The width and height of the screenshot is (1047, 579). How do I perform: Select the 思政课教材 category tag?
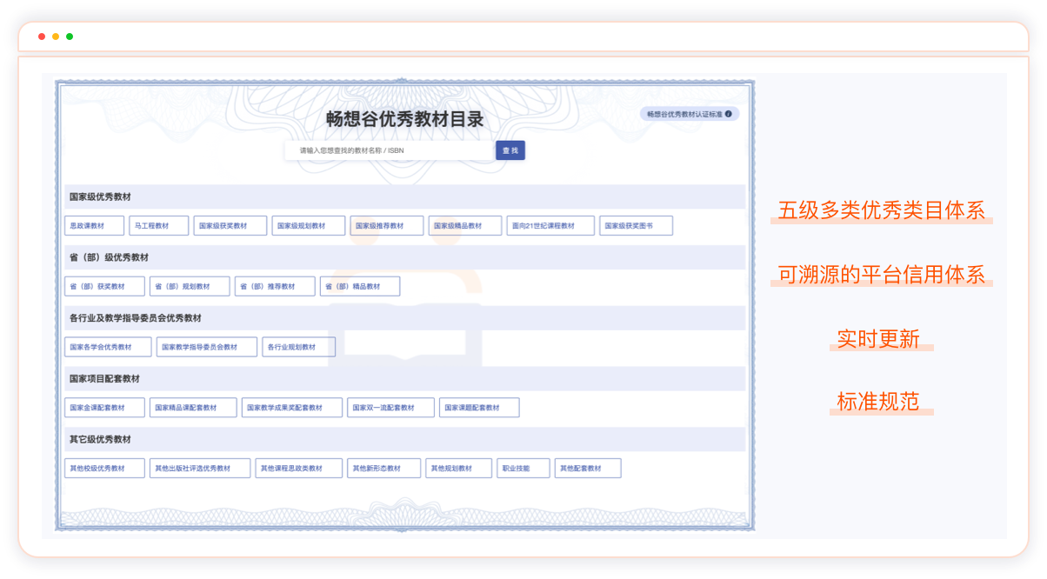(x=94, y=226)
